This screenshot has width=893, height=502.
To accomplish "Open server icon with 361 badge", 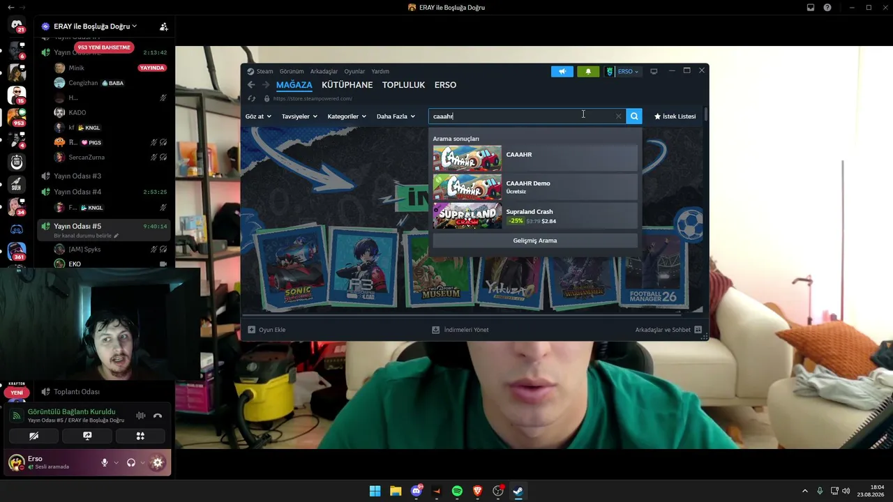I will click(17, 251).
